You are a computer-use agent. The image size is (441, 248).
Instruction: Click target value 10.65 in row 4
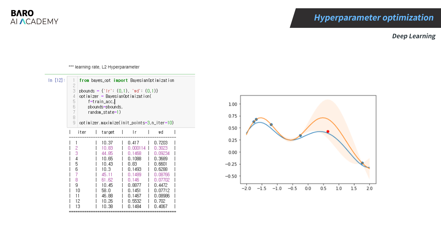pos(107,159)
